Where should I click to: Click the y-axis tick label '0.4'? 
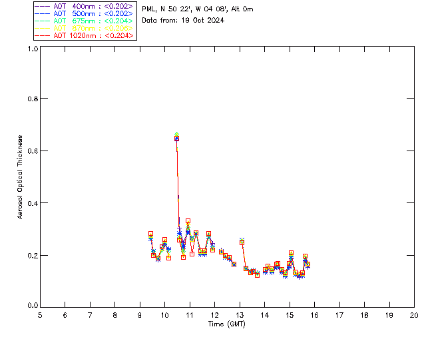coord(33,203)
